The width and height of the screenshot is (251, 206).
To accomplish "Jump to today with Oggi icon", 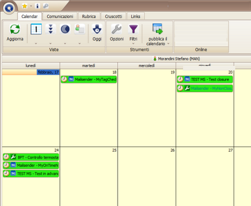I will 97,29.
